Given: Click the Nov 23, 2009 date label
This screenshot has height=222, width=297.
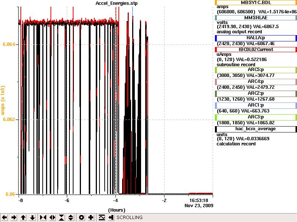Looking at the screenshot, I should pyautogui.click(x=199, y=206).
